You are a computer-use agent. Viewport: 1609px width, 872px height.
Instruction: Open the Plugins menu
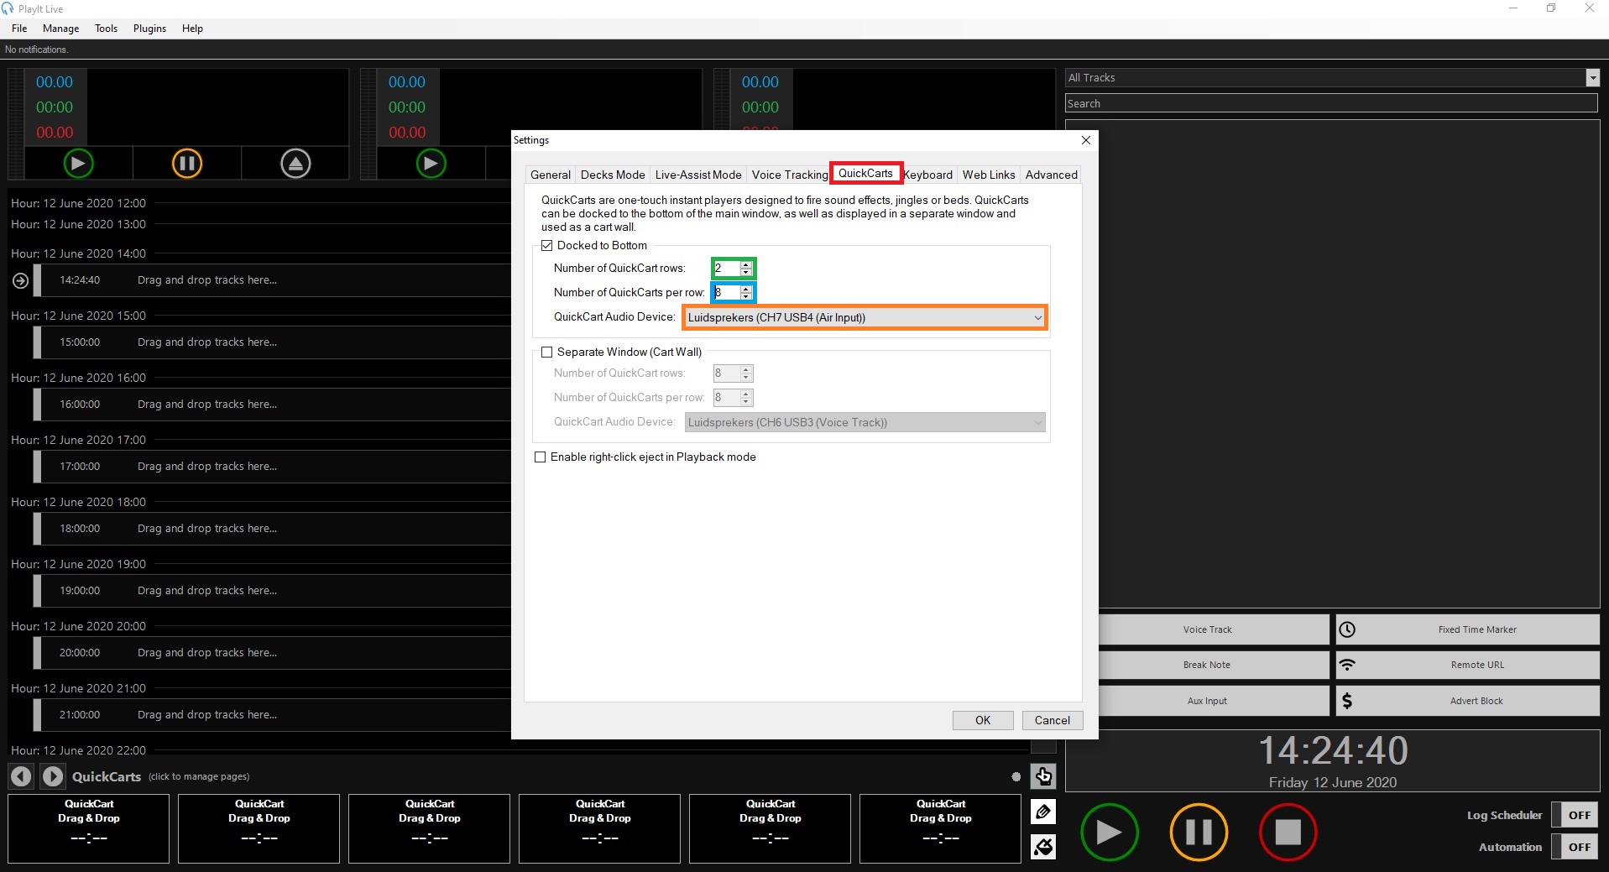[x=149, y=29]
